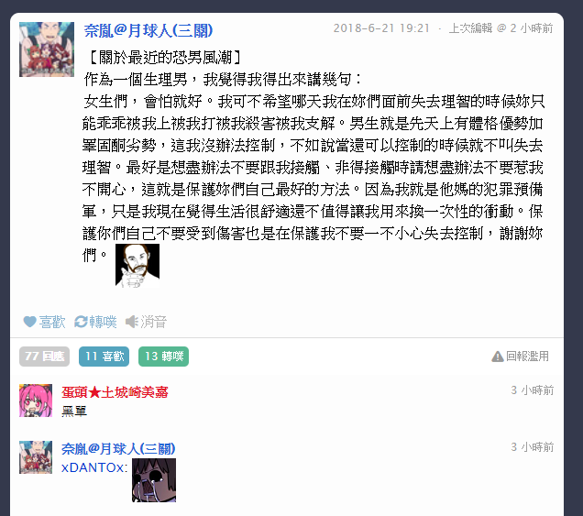Screen dimensions: 583x516
Task: Click the xDANTOx mention link
Action: [94, 467]
